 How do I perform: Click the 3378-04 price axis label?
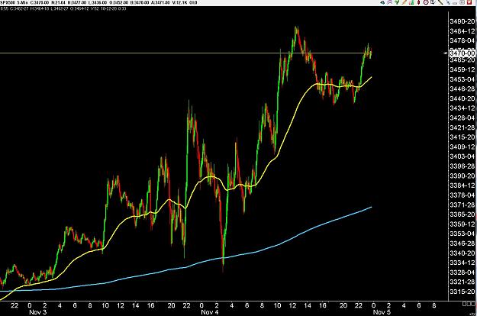pos(462,195)
